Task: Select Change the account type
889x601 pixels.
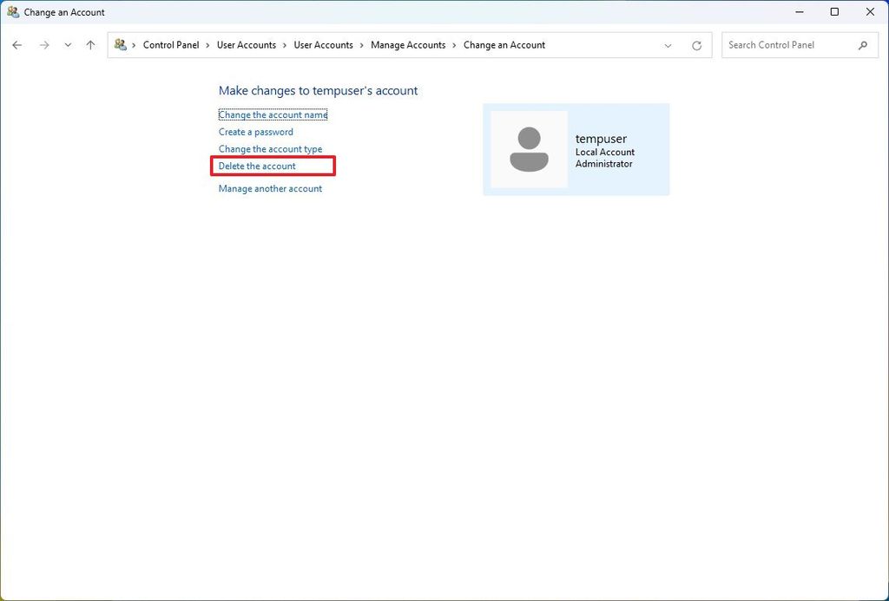Action: (x=270, y=149)
